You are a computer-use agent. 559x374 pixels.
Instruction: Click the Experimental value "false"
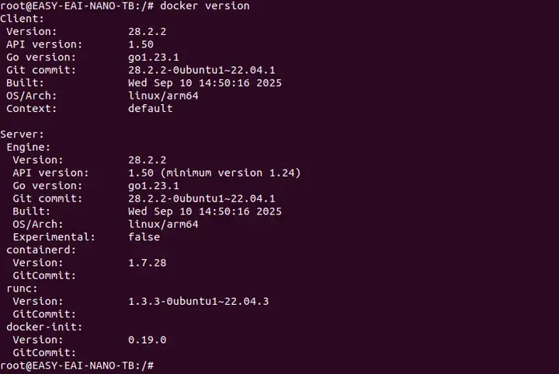click(144, 236)
